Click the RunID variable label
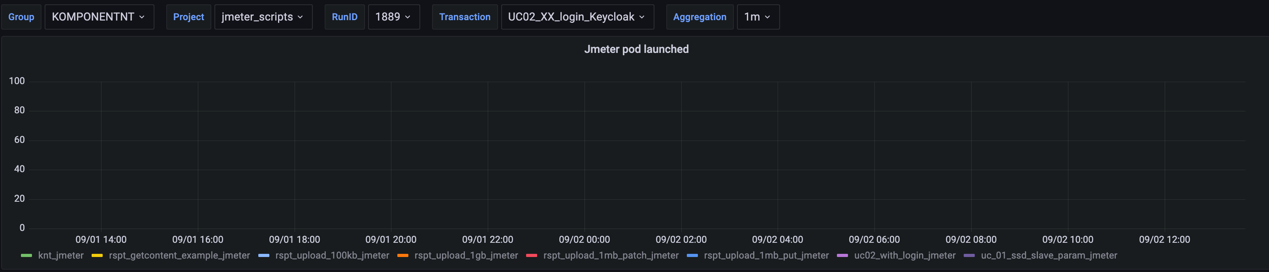The height and width of the screenshot is (272, 1269). point(345,17)
